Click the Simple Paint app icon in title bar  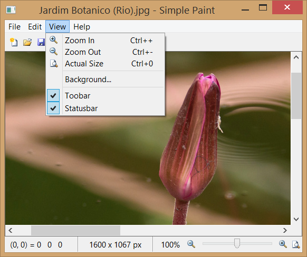tap(11, 10)
